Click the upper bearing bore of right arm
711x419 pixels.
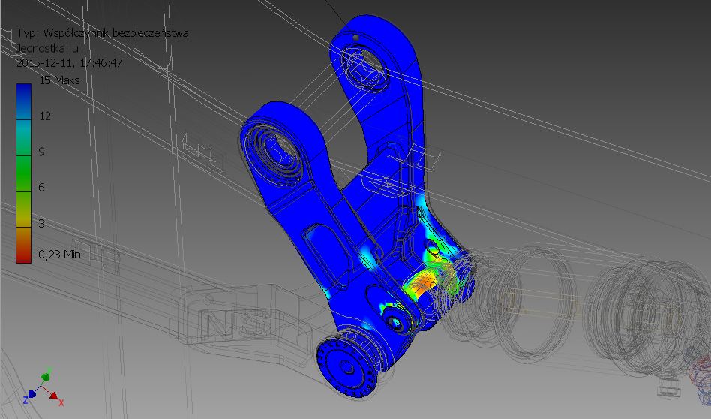pos(365,66)
